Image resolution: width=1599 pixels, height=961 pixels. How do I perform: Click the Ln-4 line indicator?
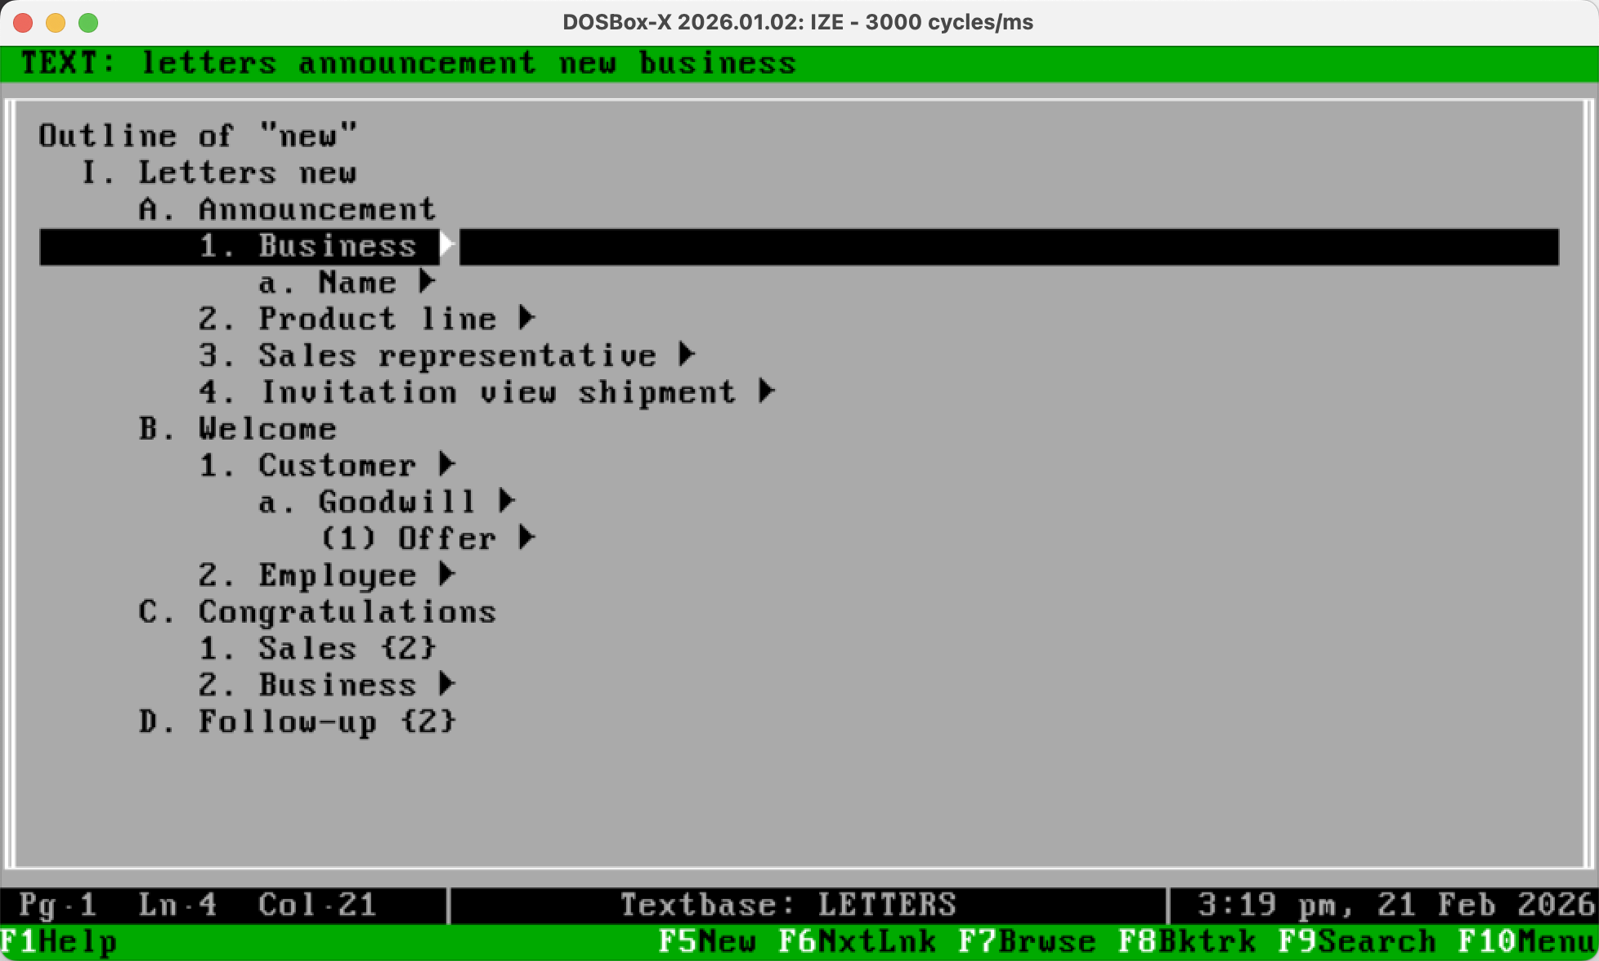pyautogui.click(x=177, y=904)
